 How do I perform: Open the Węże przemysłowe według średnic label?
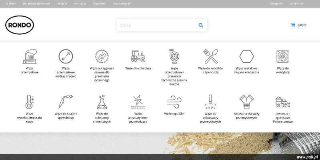pyautogui.click(x=66, y=72)
